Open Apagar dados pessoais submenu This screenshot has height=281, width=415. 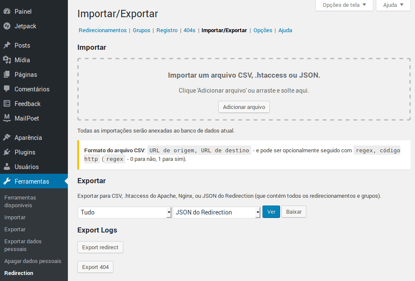pos(33,261)
